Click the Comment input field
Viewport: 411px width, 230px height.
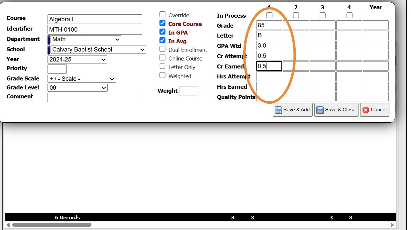(95, 97)
